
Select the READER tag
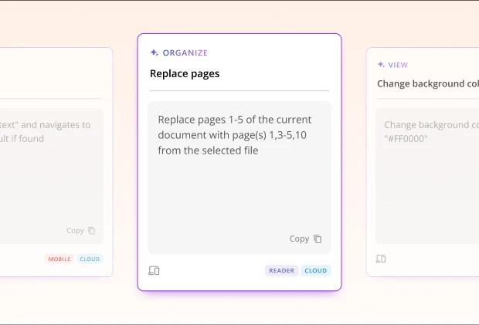point(281,271)
